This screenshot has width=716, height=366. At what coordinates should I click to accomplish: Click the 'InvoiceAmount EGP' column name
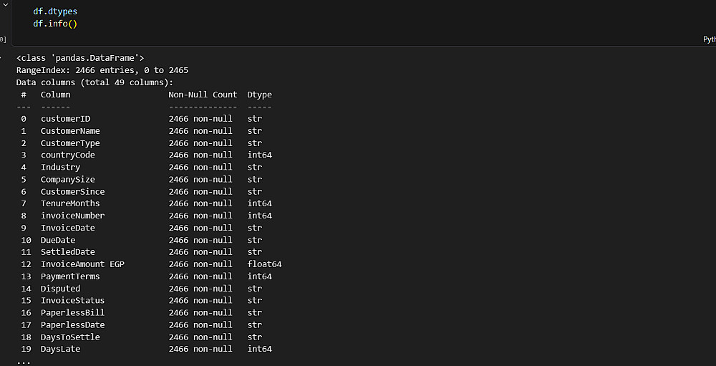[x=82, y=264]
